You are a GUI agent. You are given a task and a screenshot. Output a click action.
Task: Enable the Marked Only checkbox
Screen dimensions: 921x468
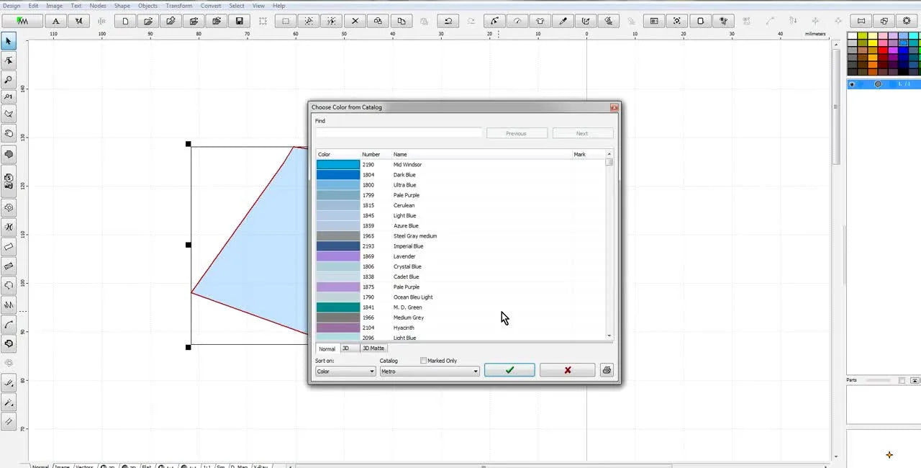coord(424,360)
